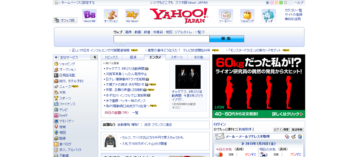Switch to the 経済 news tab

pos(133,57)
